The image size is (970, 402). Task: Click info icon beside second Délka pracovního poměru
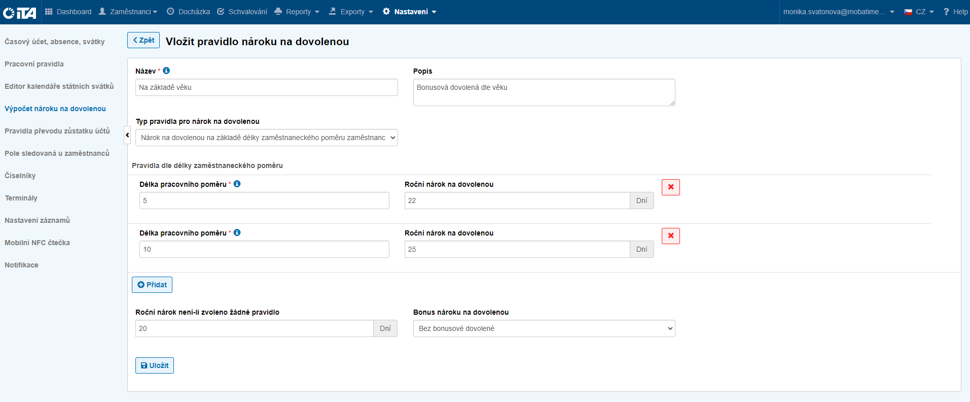pyautogui.click(x=237, y=232)
